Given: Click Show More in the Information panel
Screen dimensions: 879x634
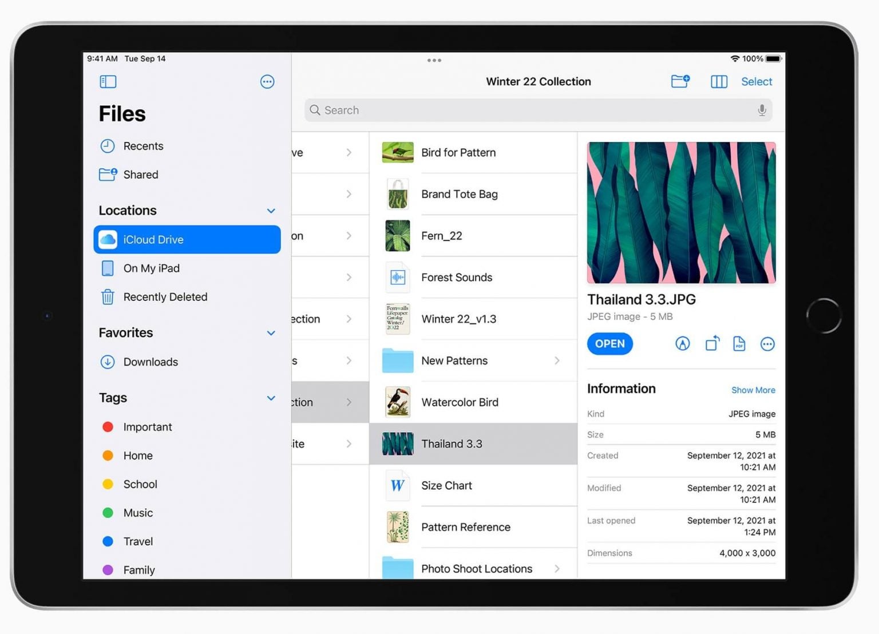Looking at the screenshot, I should [x=753, y=390].
